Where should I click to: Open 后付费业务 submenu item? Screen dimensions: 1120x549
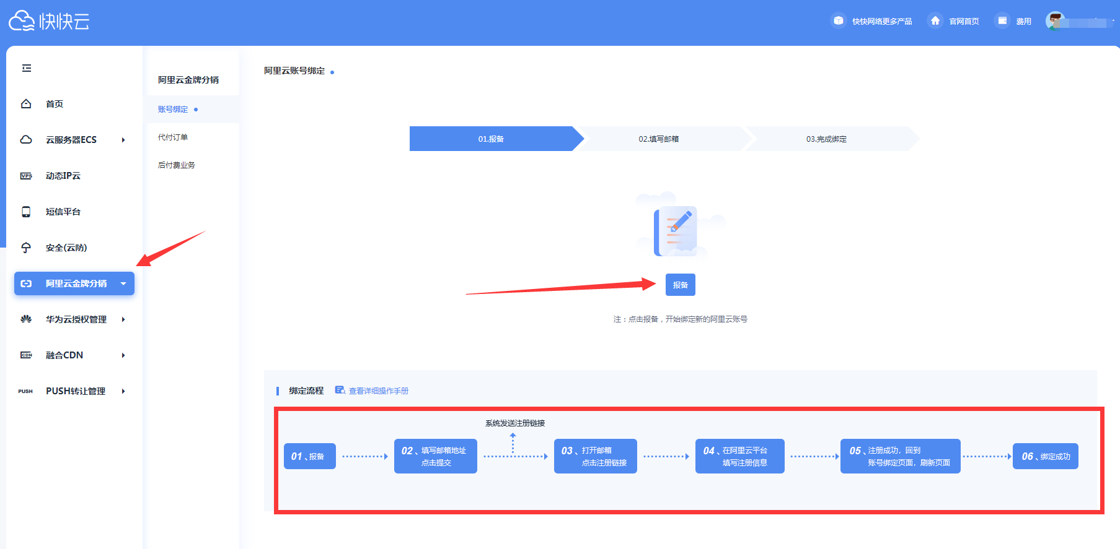pos(177,165)
